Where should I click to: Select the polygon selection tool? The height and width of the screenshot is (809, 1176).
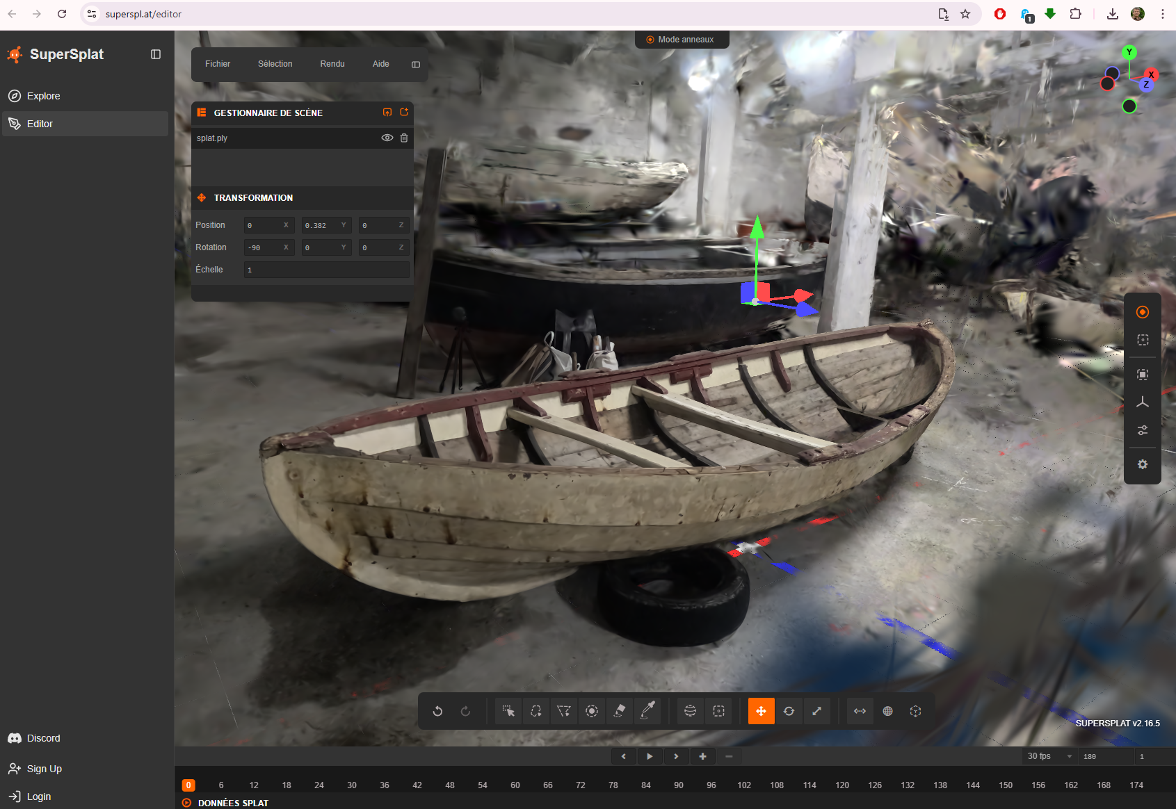(x=564, y=711)
